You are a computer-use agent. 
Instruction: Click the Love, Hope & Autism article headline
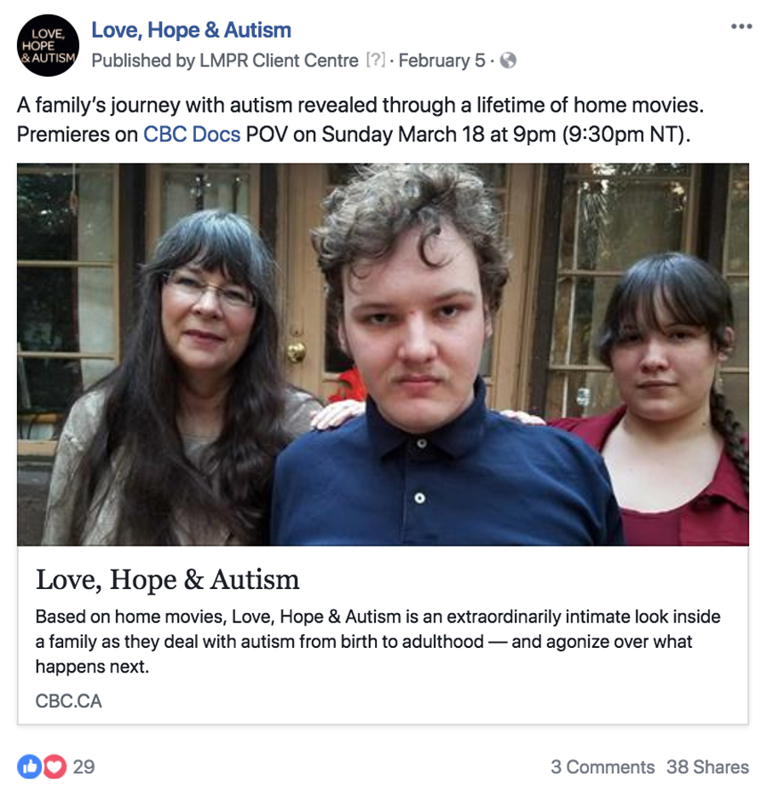(x=167, y=580)
